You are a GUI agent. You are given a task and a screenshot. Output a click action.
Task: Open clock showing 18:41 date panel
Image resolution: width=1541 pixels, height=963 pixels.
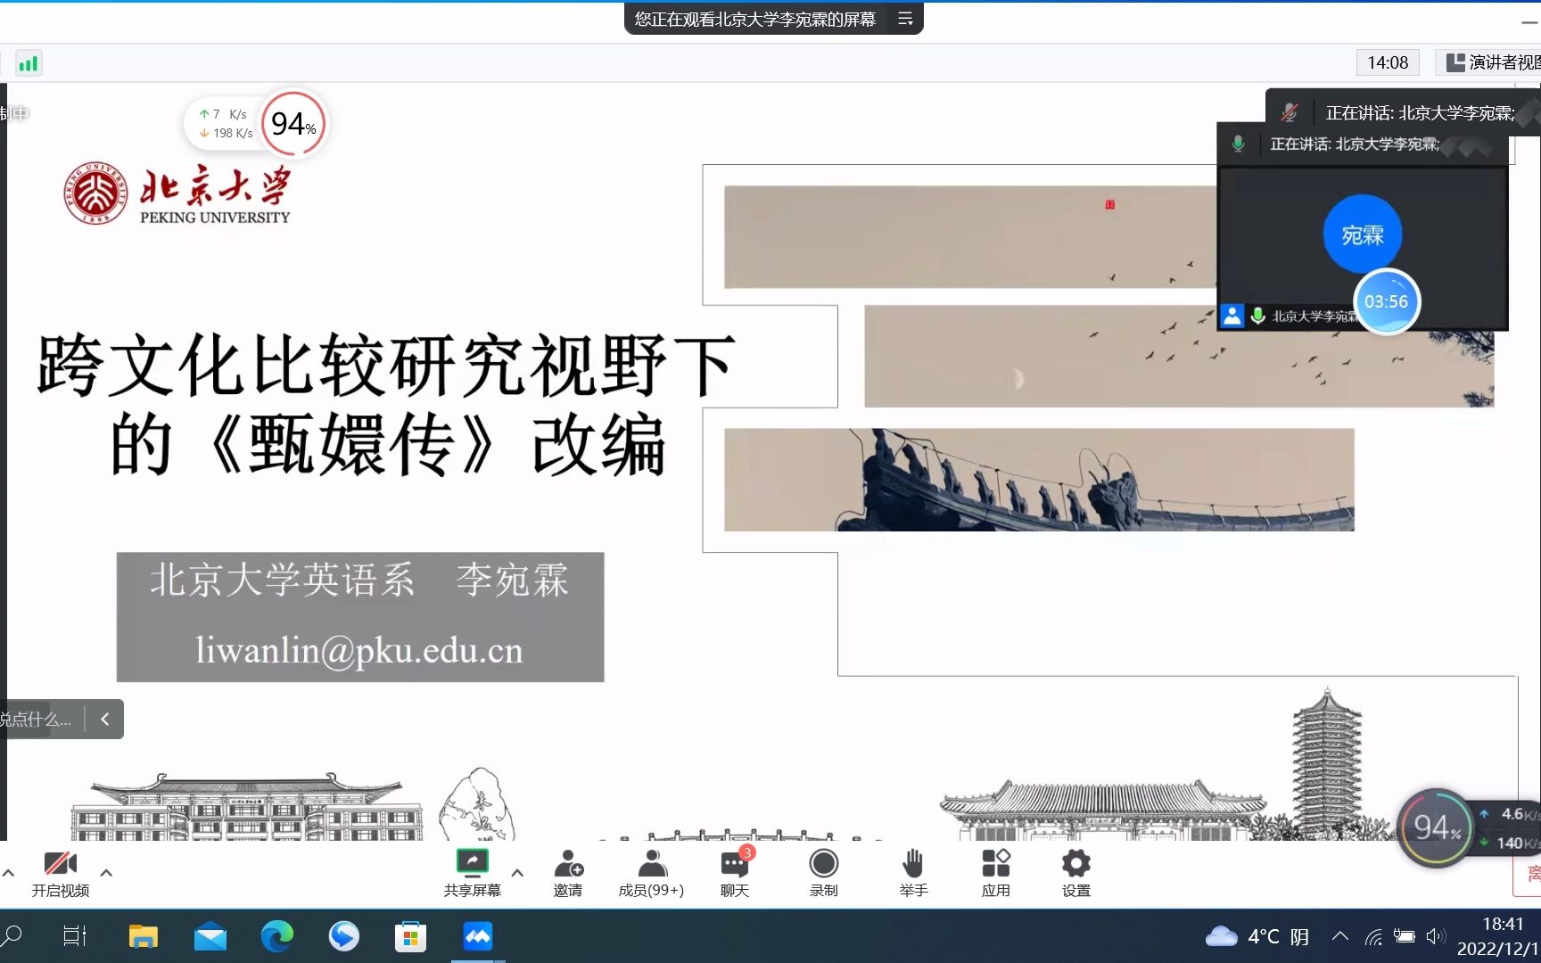tap(1498, 936)
